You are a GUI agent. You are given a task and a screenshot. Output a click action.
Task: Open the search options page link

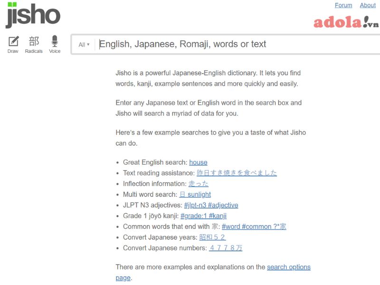point(288,267)
